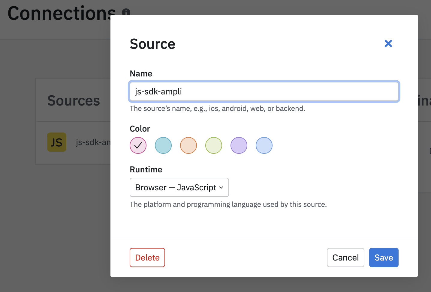The height and width of the screenshot is (292, 431).
Task: Open the Browser — JavaScript runtime dropdown
Action: 179,187
